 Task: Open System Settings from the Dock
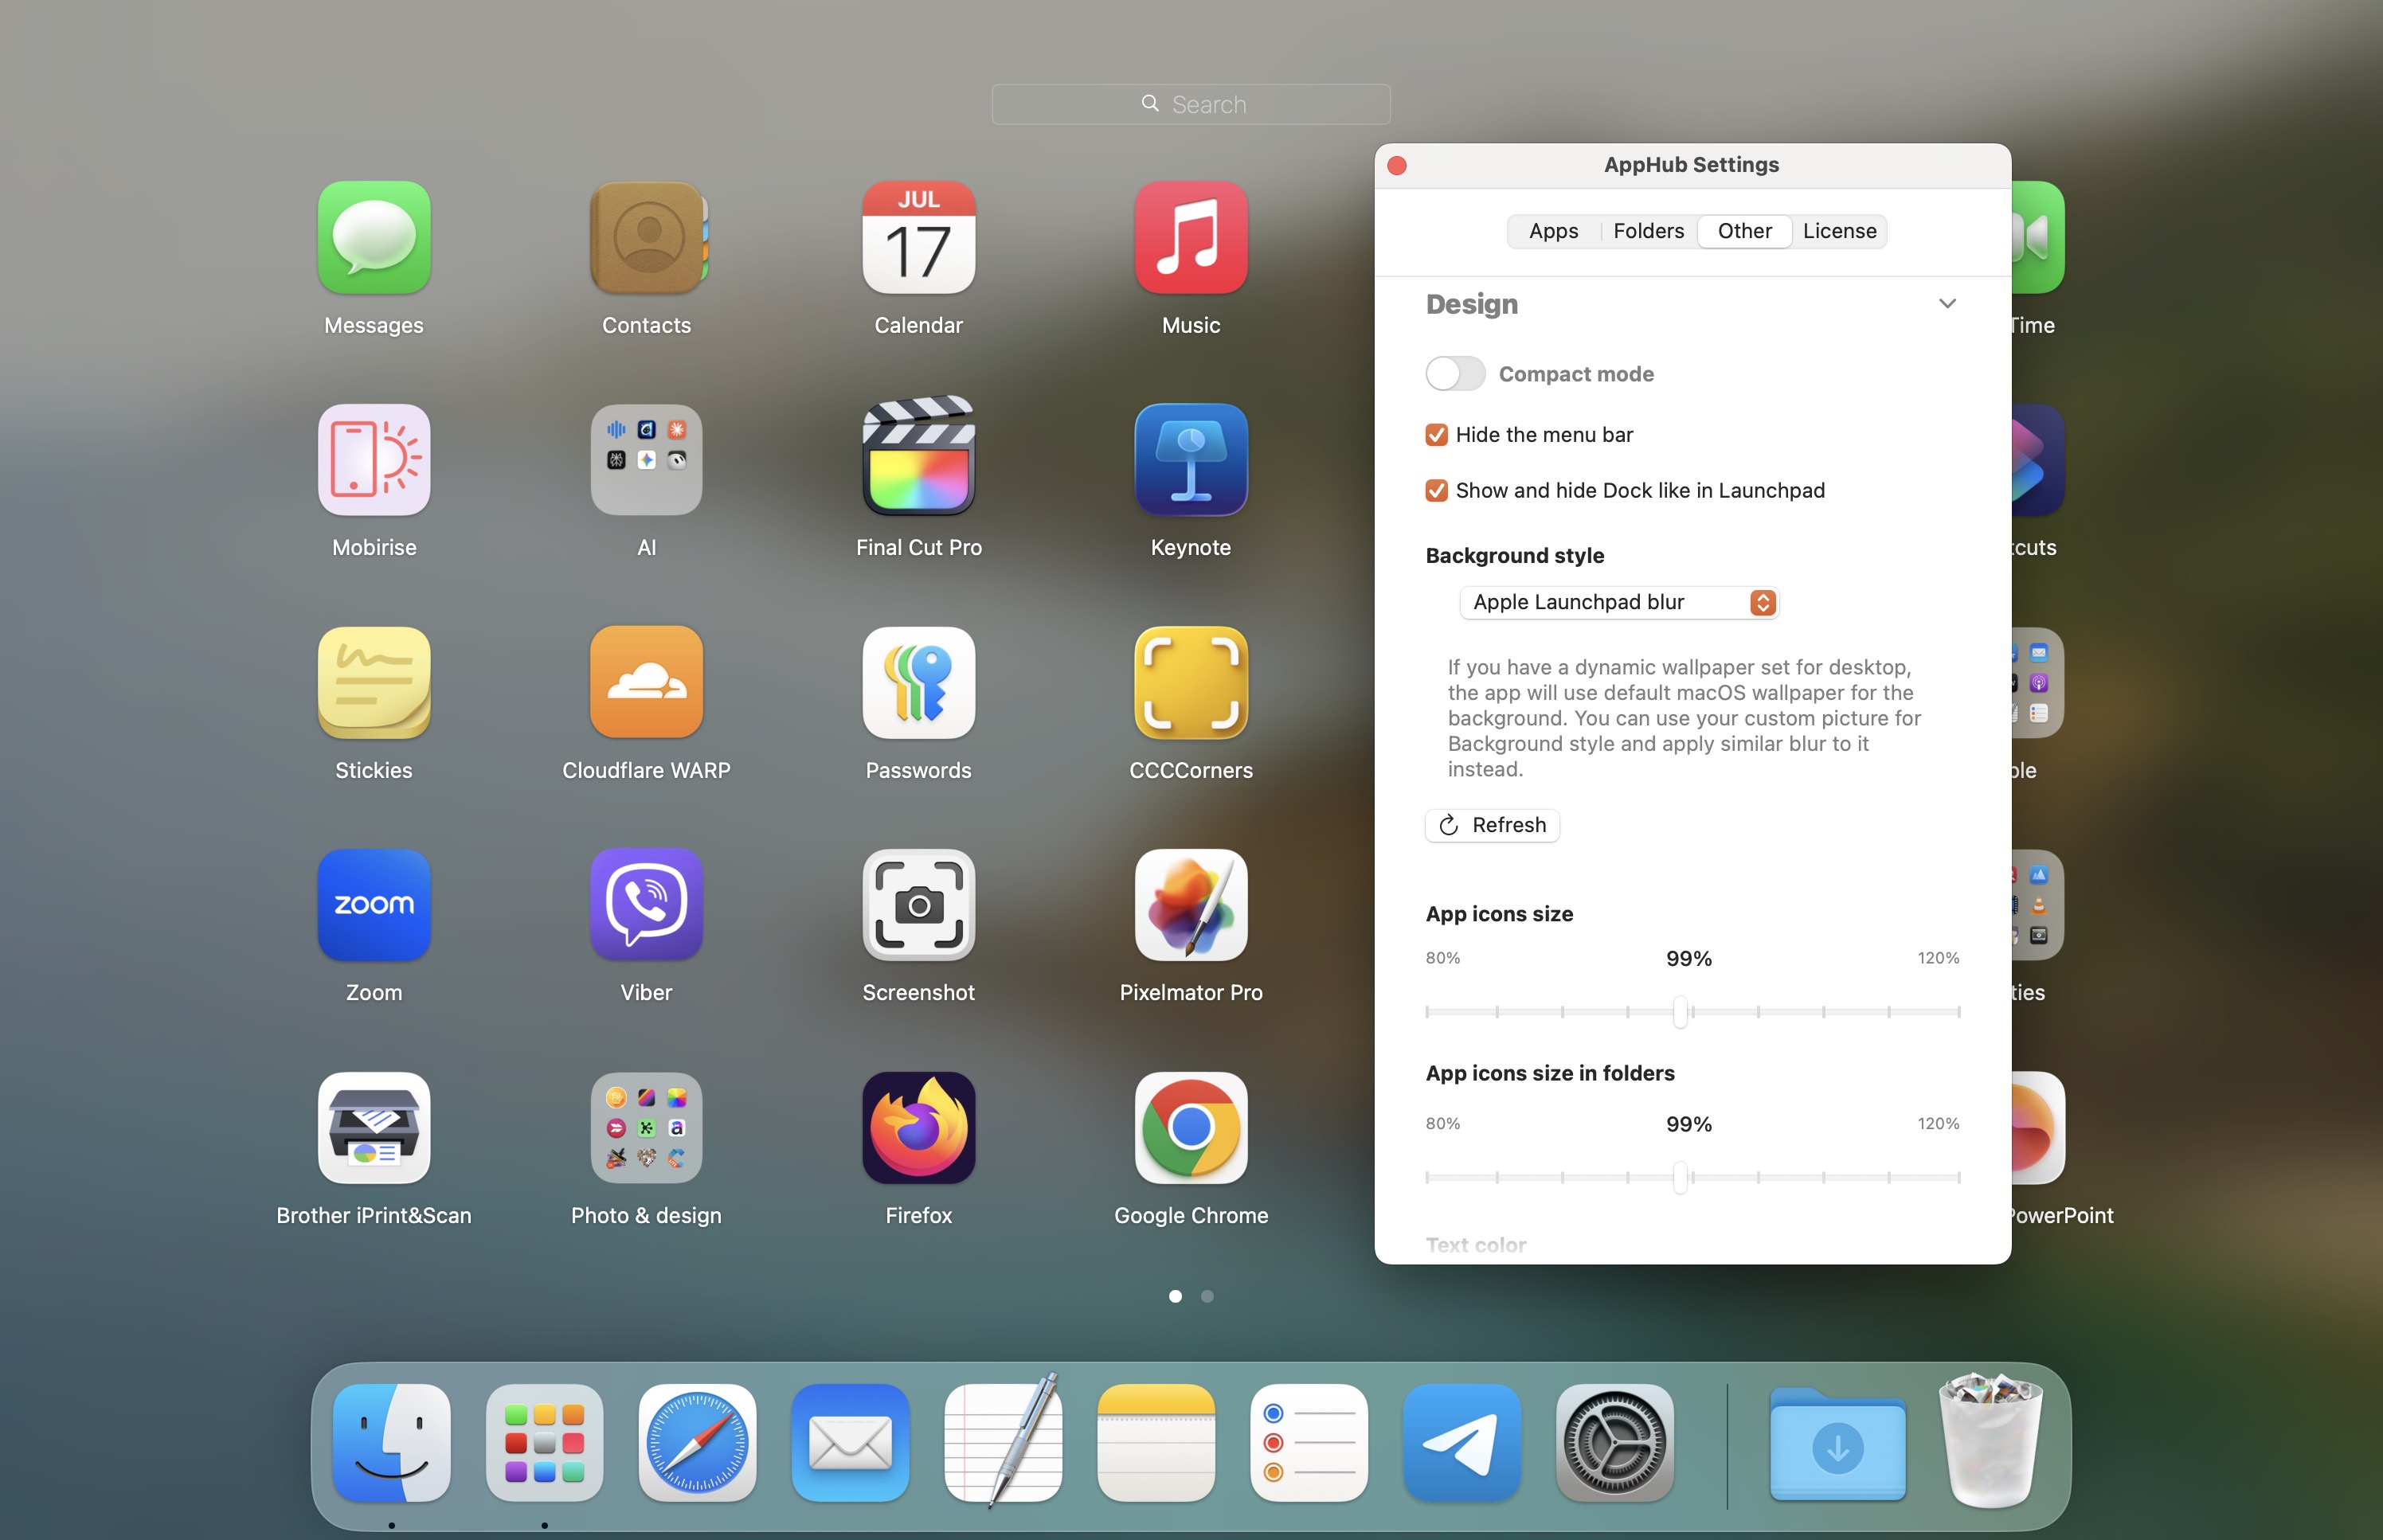[1615, 1443]
